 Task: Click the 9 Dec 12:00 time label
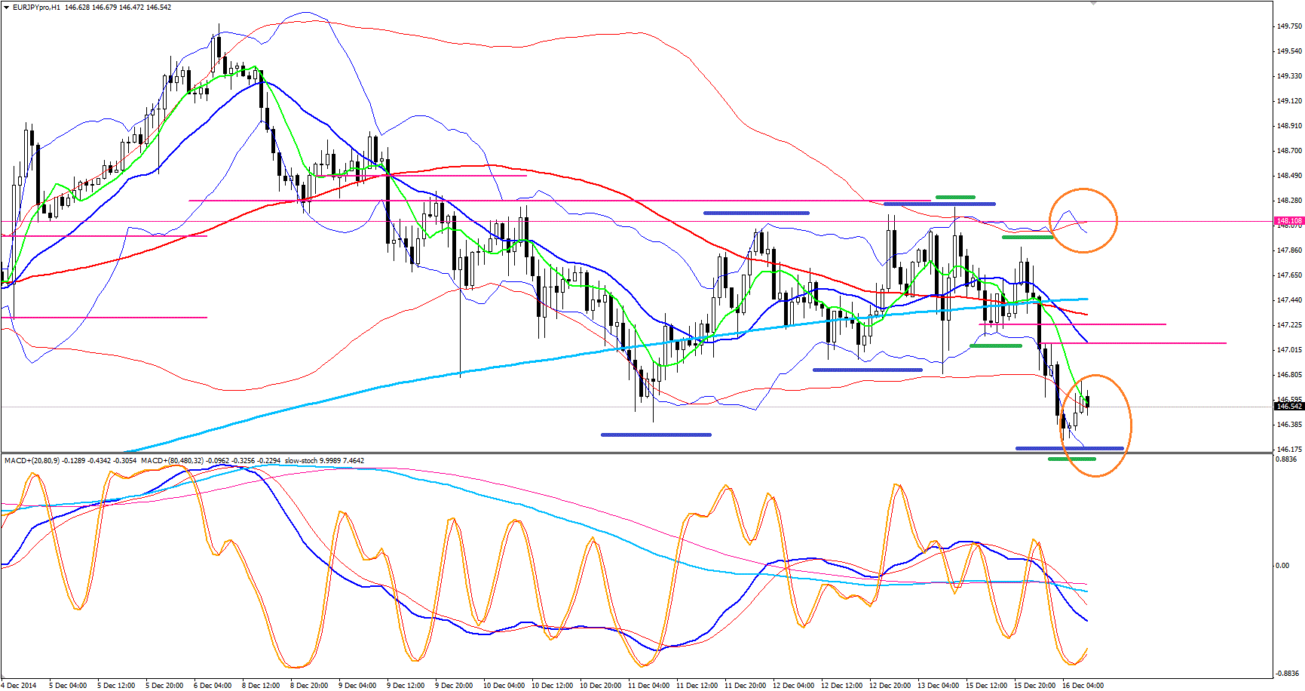[406, 686]
